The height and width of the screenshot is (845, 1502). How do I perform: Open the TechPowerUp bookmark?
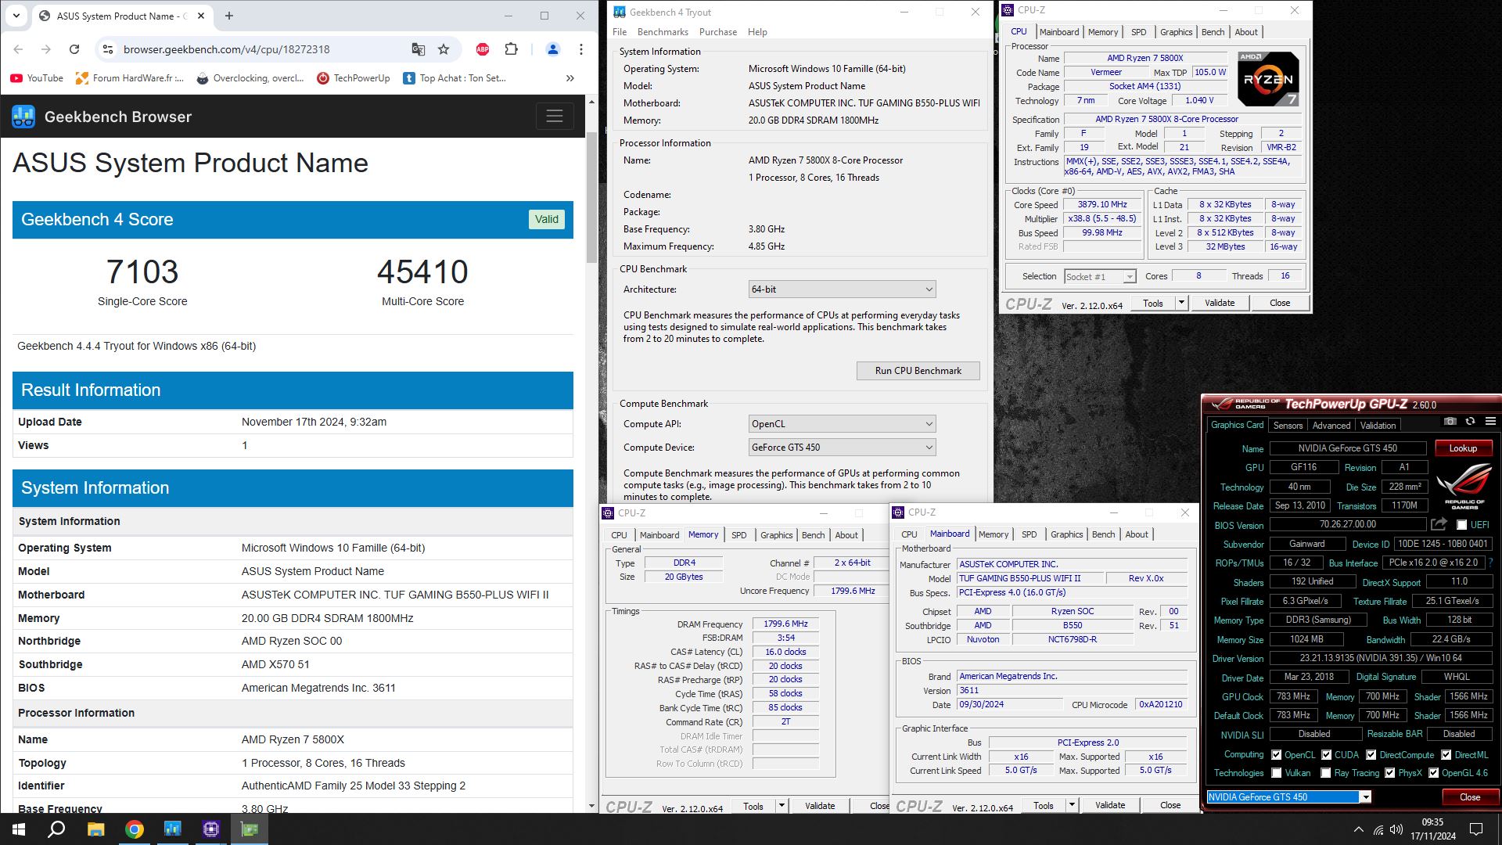[x=354, y=78]
